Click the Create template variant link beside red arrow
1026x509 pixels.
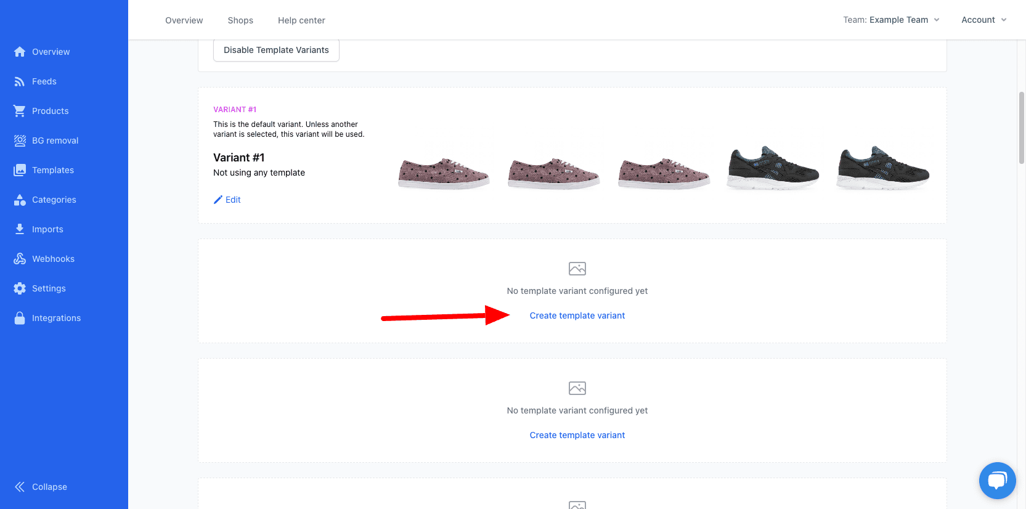577,316
